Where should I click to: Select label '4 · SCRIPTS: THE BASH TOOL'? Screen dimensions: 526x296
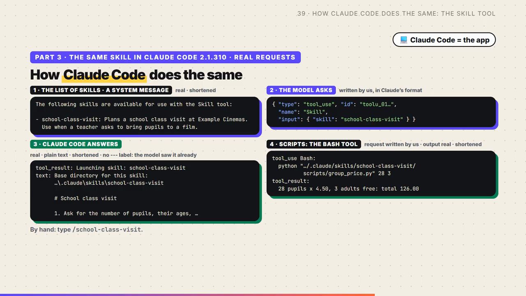[x=314, y=144]
